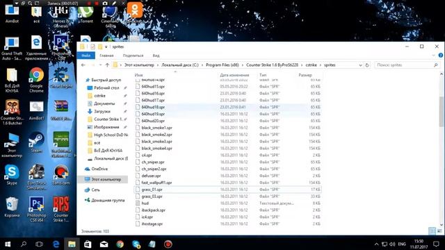445x250 pixels.
Task: Expand the address bar history dropdown
Action: pyautogui.click(x=360, y=65)
